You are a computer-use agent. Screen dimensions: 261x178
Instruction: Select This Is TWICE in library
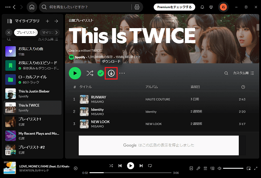click(x=33, y=108)
